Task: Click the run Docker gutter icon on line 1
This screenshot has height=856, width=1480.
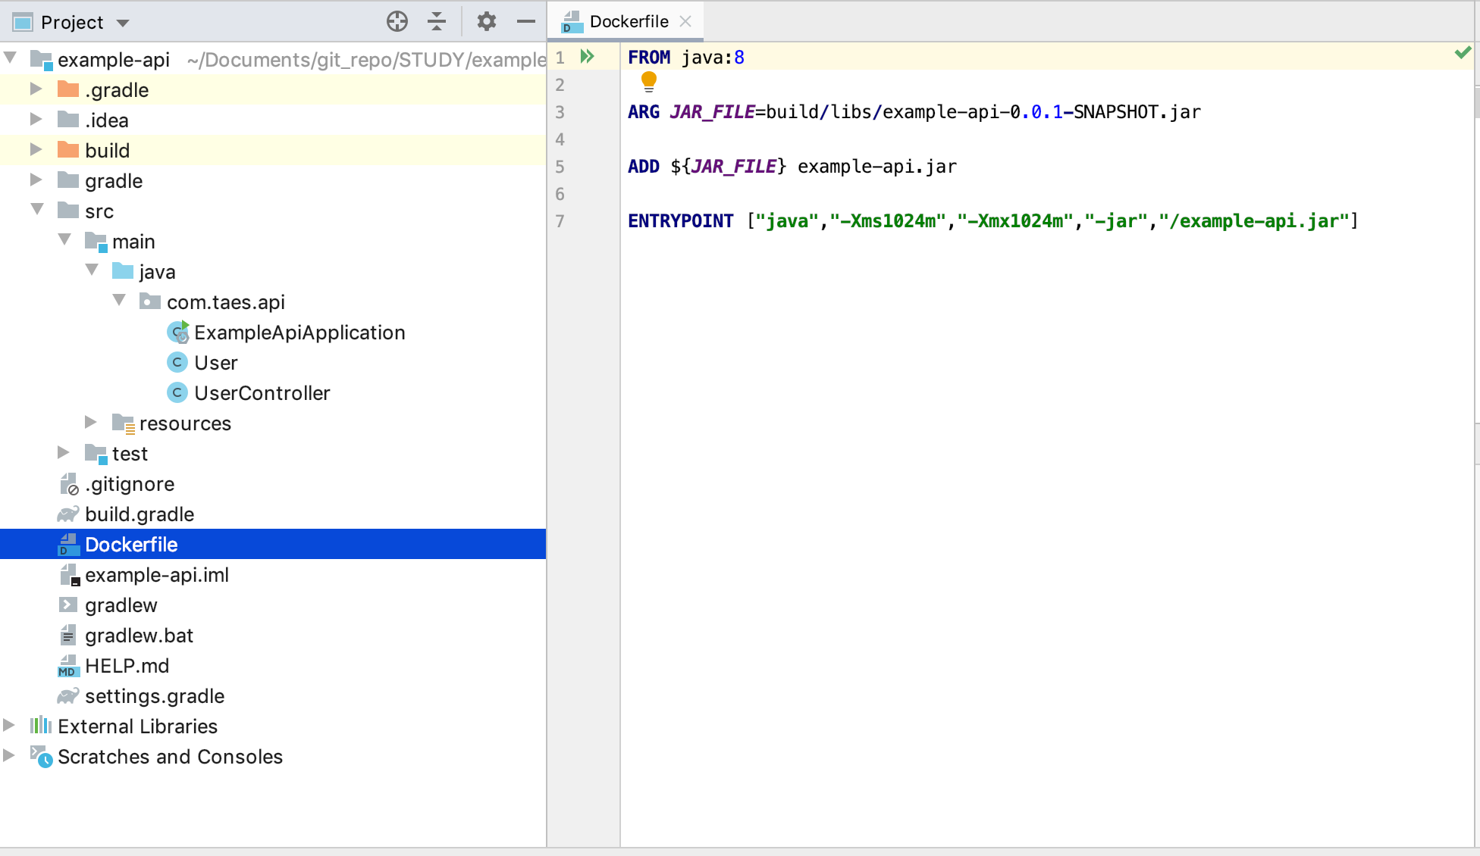Action: coord(587,56)
